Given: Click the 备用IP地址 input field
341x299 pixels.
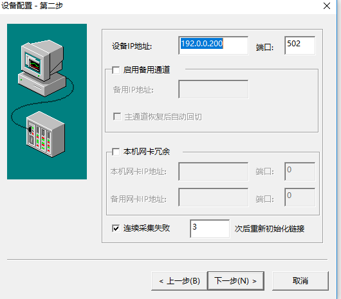Looking at the screenshot, I should click(x=214, y=89).
